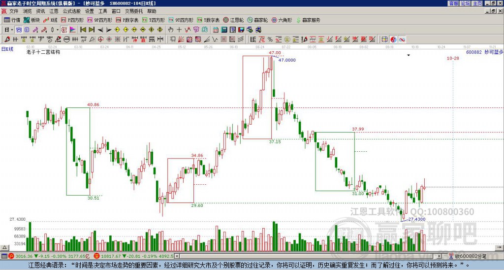The height and width of the screenshot is (270, 504).
Task: Restore the inner chart window
Action: (x=494, y=11)
